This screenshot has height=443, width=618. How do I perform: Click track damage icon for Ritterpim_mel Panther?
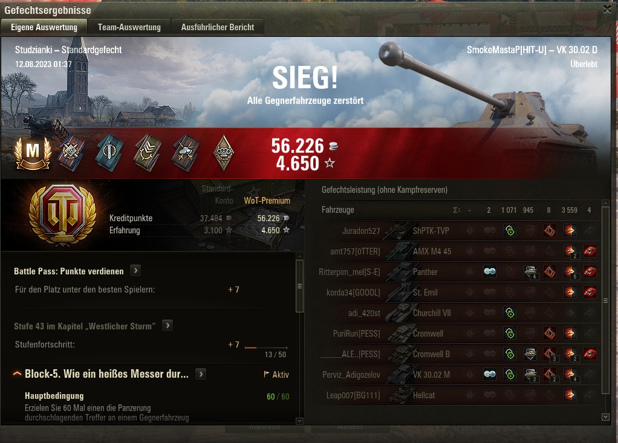[x=530, y=272]
